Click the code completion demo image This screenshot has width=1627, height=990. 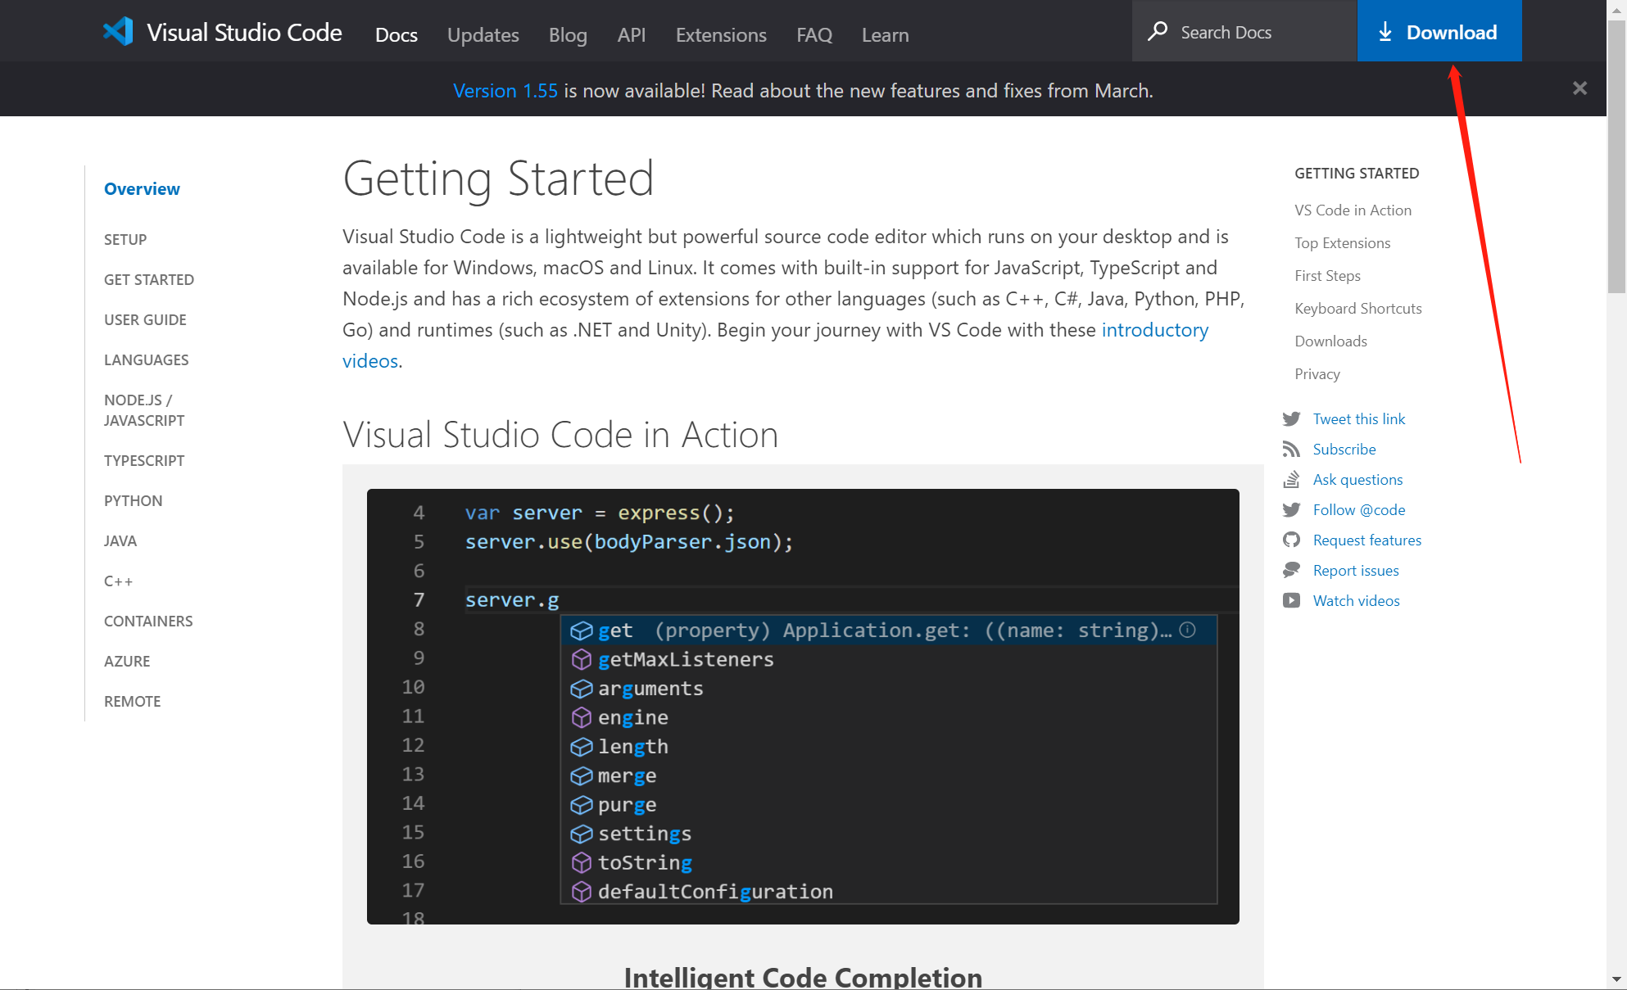tap(803, 707)
